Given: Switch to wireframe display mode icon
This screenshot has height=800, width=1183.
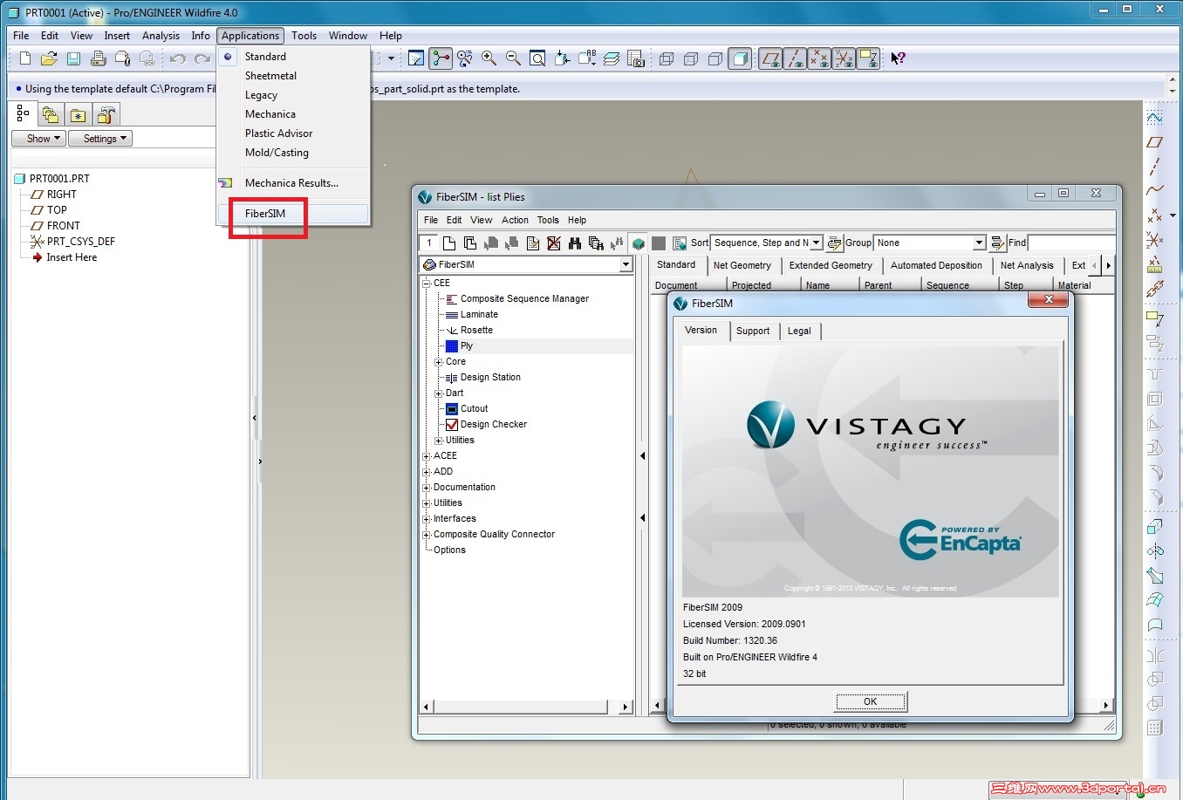Looking at the screenshot, I should click(x=666, y=58).
